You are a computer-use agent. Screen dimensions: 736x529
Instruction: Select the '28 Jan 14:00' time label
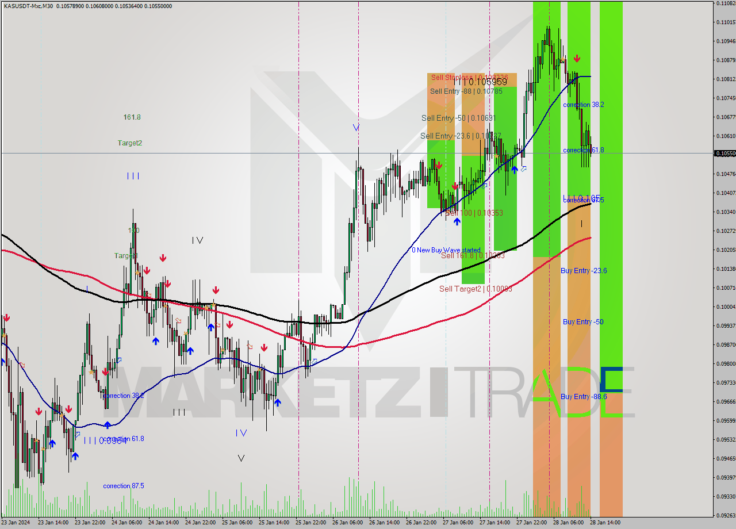605,523
